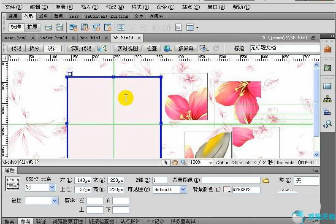The image size is (336, 224).
Task: Select the <div#bj> tag in tag selector
Action: pos(29,162)
